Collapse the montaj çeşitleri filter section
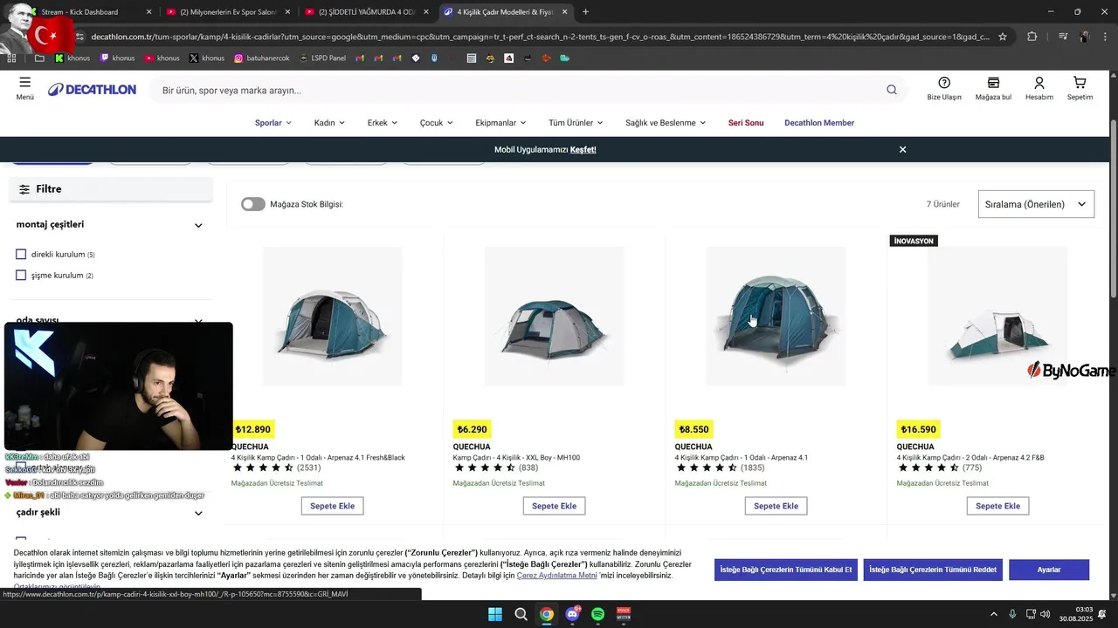This screenshot has width=1118, height=628. (198, 225)
